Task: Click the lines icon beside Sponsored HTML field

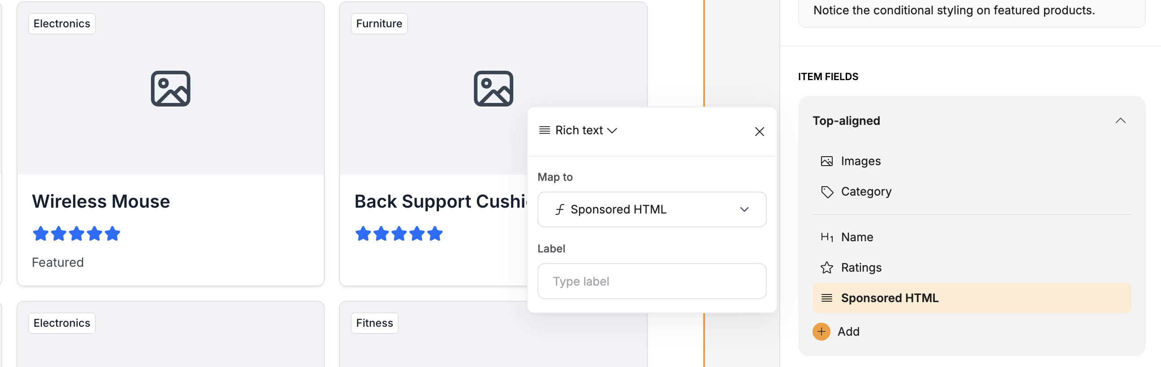Action: click(826, 298)
